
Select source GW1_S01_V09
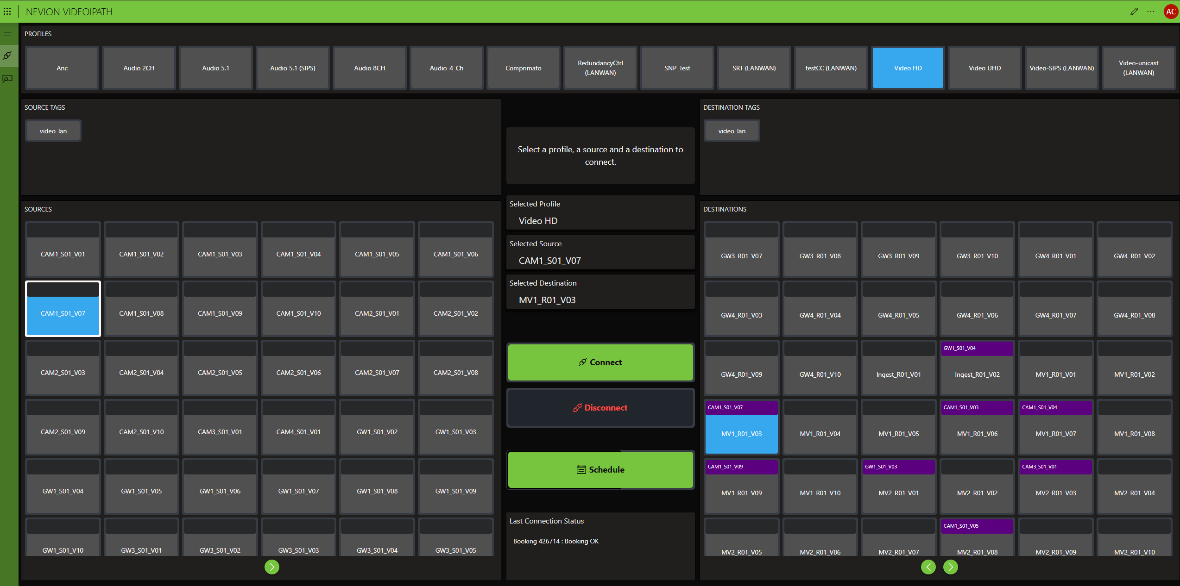[456, 486]
